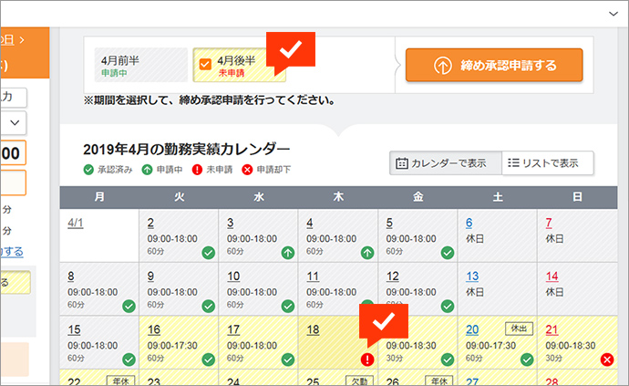Switch to リストで表示 view
629x386 pixels.
pos(548,163)
